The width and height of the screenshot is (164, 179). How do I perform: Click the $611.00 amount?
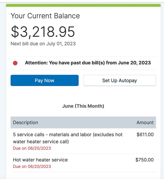coord(145,135)
